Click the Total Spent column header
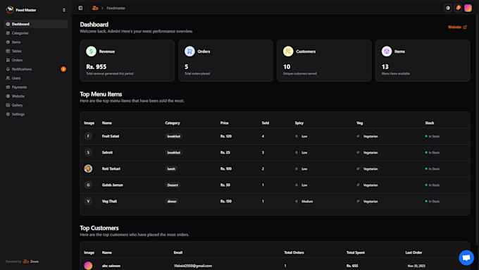 (355, 252)
